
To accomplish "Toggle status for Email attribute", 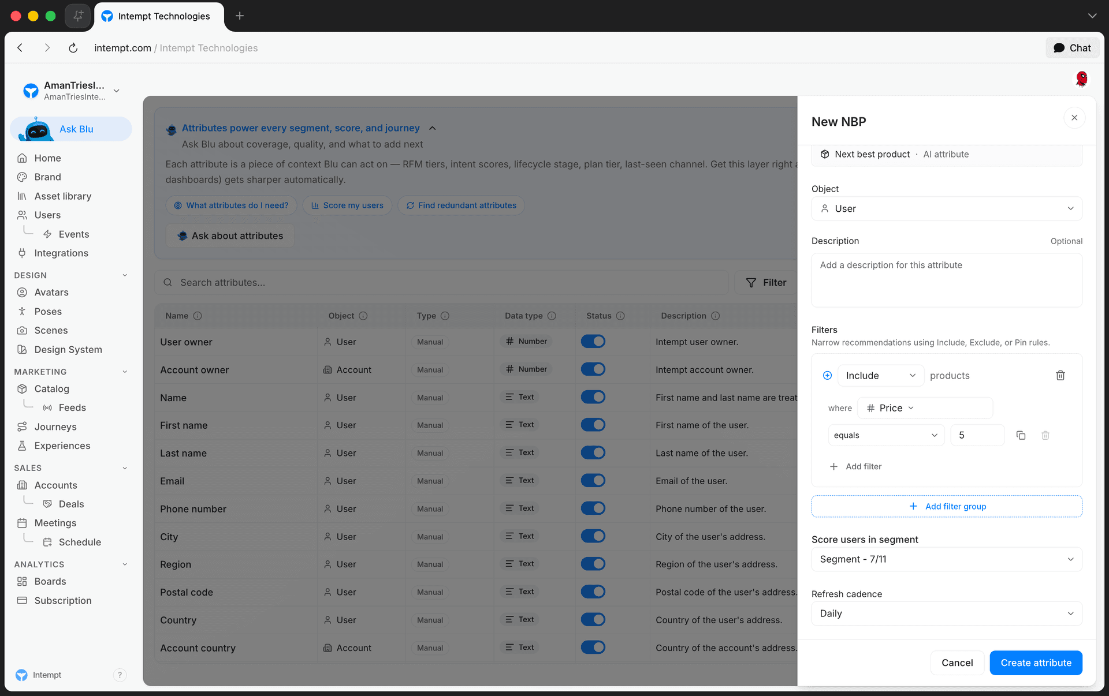I will pos(593,480).
